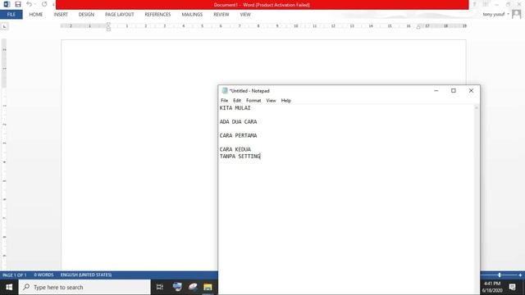Viewport: 525px width, 295px height.
Task: Click the 0 WORDS count in status bar
Action: (x=43, y=275)
